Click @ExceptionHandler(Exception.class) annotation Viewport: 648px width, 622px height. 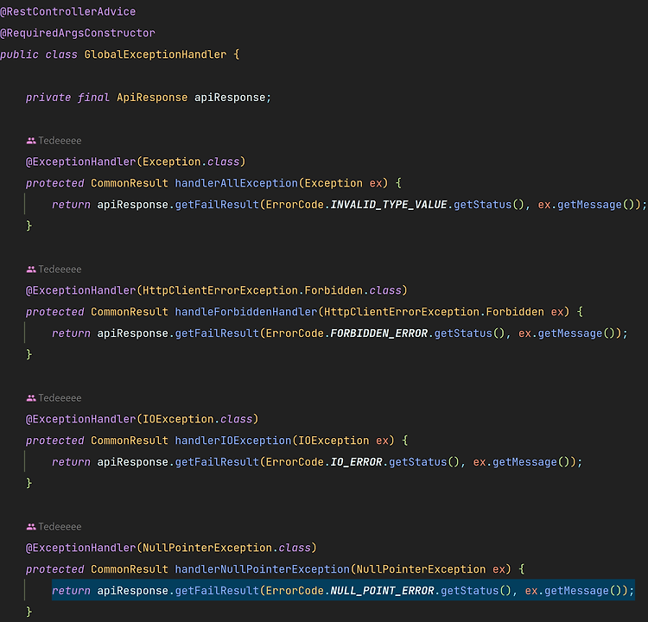pyautogui.click(x=136, y=162)
